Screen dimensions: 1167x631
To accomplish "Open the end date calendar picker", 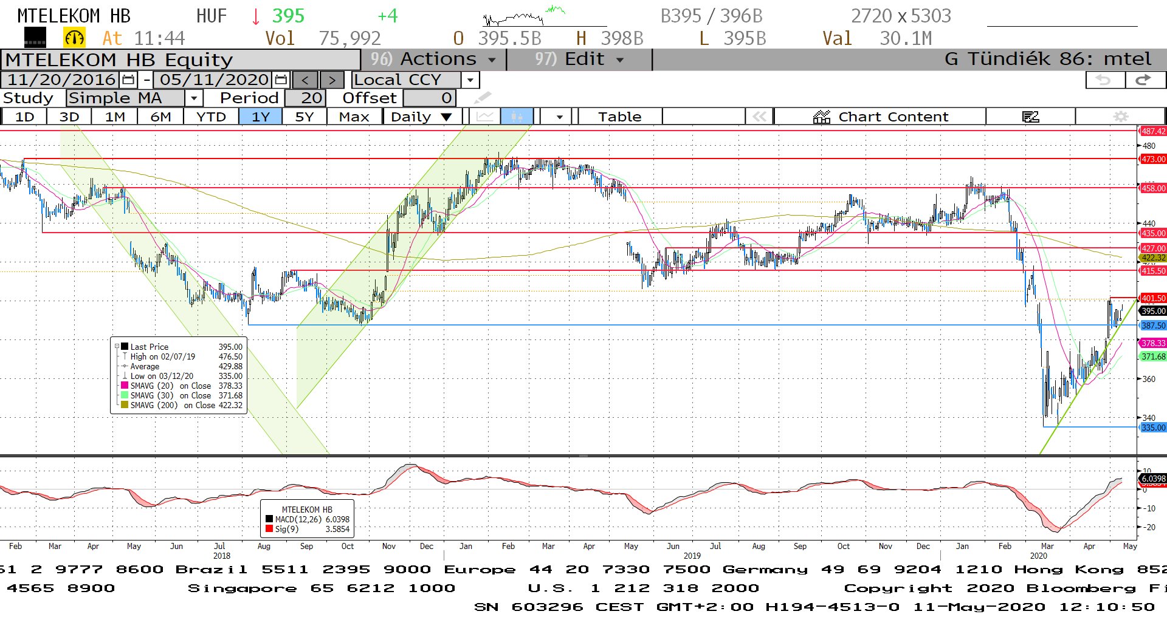I will (281, 80).
